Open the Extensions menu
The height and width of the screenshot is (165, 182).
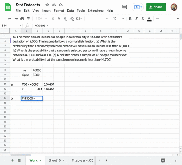96,11
